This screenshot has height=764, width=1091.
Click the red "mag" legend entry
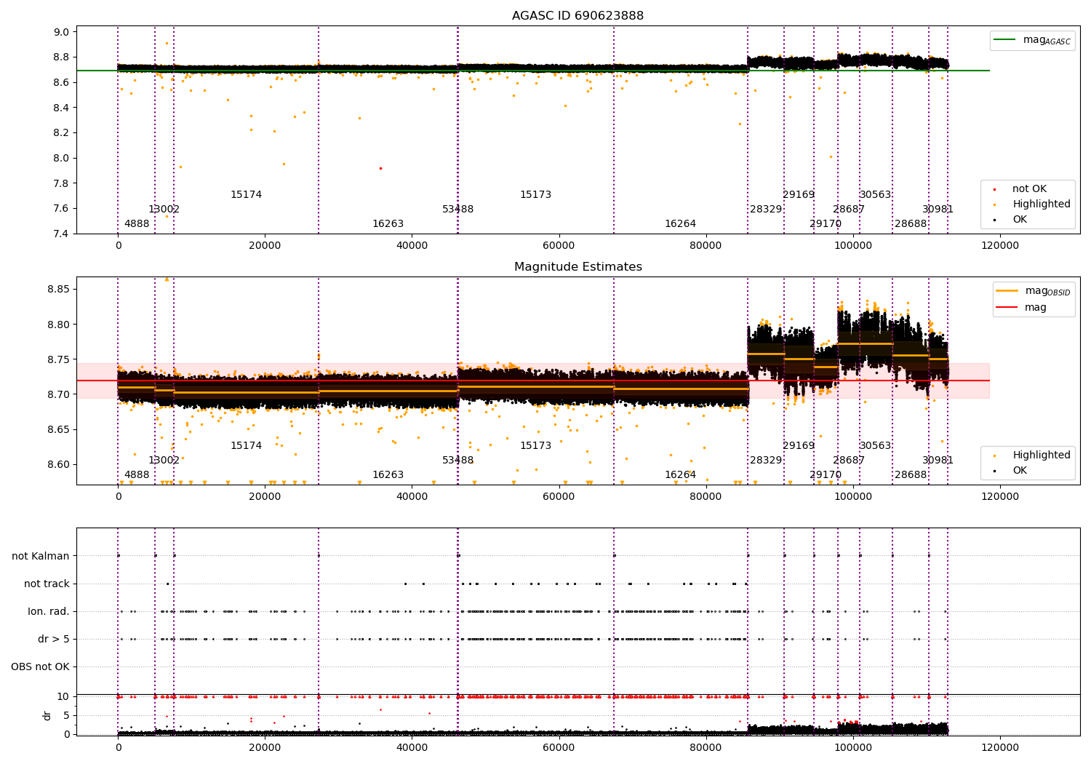[1021, 308]
